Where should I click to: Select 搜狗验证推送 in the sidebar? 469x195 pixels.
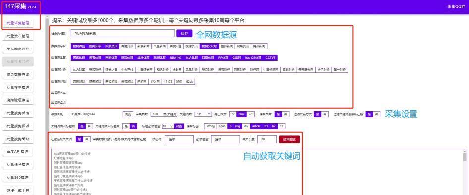tap(18, 100)
